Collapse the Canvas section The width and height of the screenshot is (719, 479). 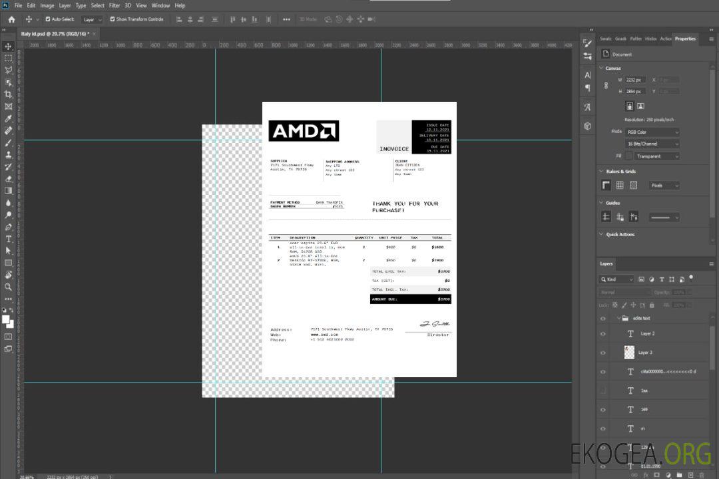tap(601, 68)
